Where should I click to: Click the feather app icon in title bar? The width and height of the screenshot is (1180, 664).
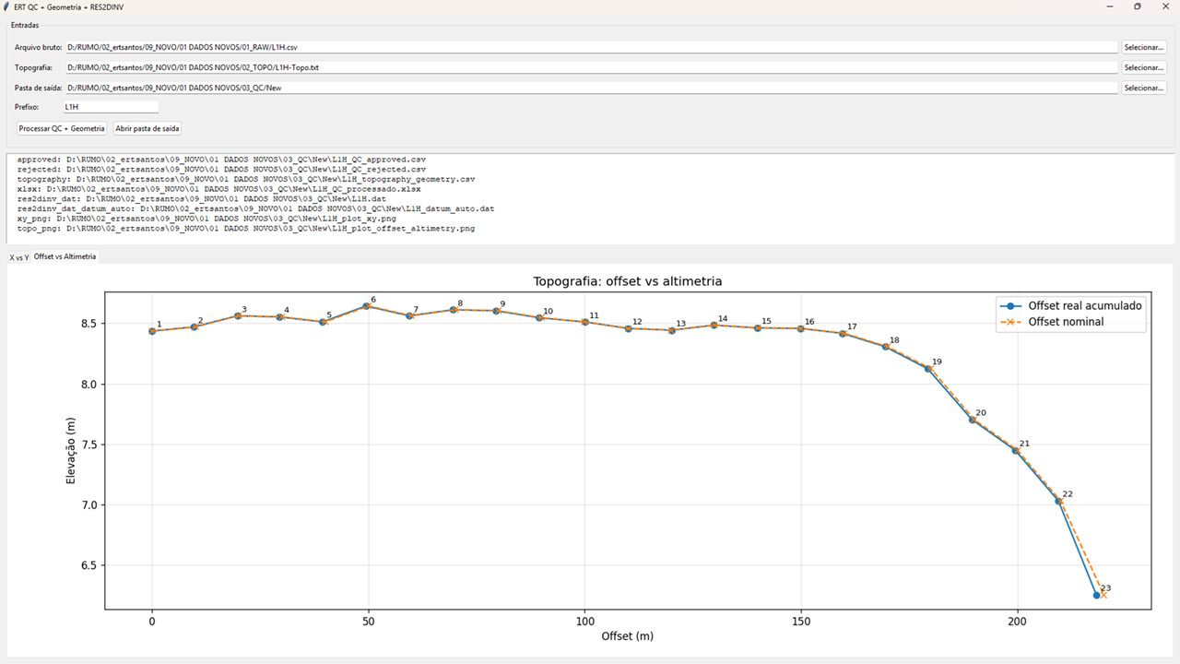pyautogui.click(x=6, y=6)
